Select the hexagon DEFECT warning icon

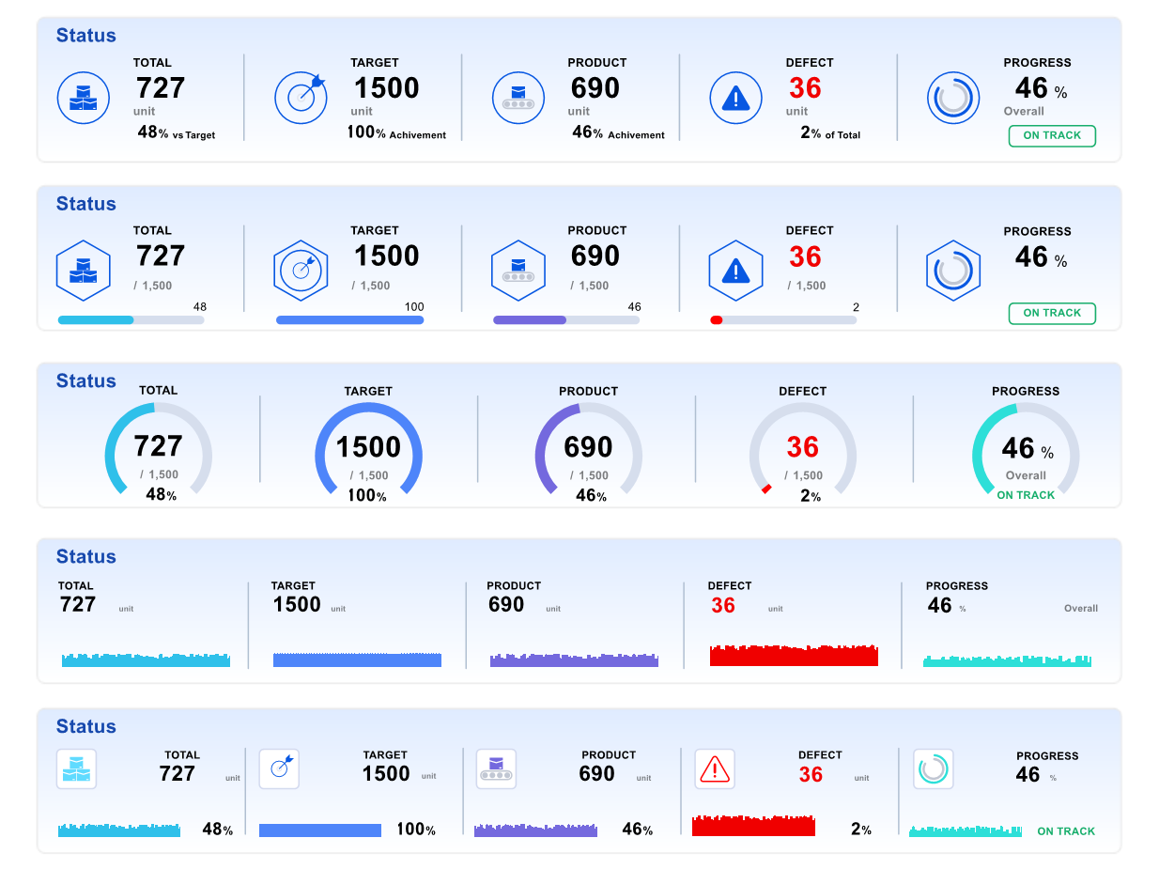coord(735,271)
